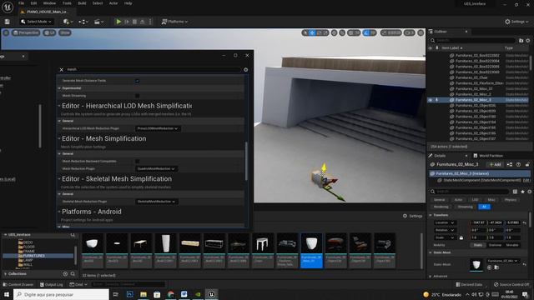This screenshot has width=534, height=300.
Task: Toggle the Scale ratio lock
Action: tap(461, 237)
